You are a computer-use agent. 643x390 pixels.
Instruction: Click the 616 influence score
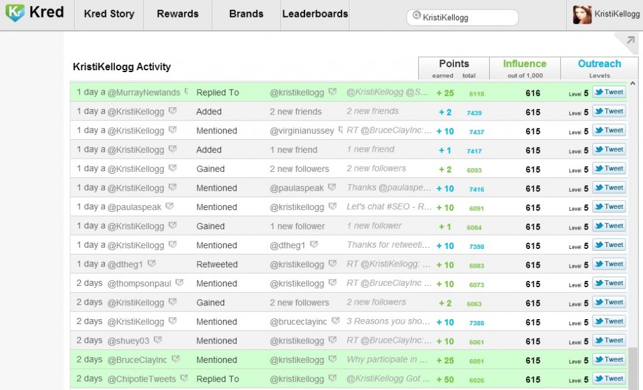click(x=532, y=93)
